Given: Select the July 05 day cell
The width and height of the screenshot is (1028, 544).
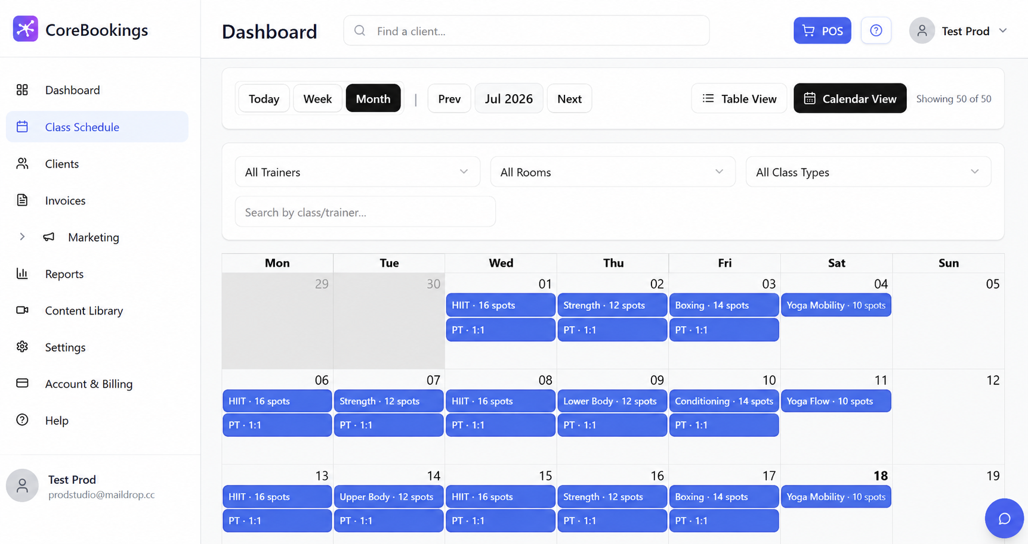Looking at the screenshot, I should 949,321.
